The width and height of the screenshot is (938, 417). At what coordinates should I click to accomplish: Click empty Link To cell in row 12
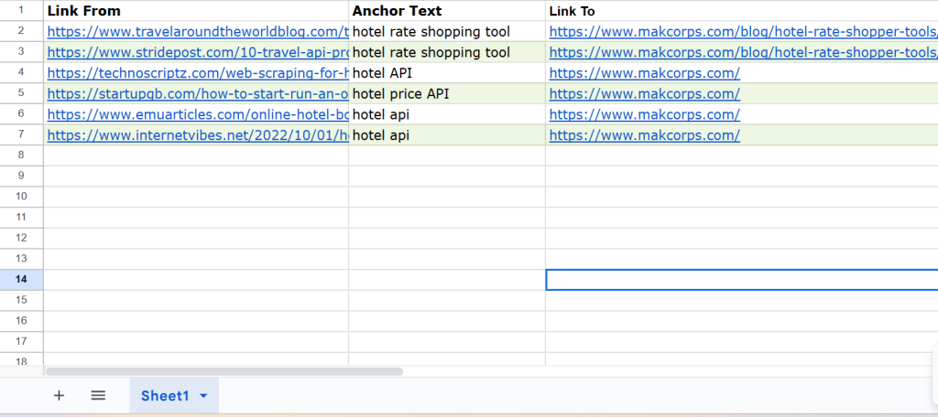click(x=742, y=239)
